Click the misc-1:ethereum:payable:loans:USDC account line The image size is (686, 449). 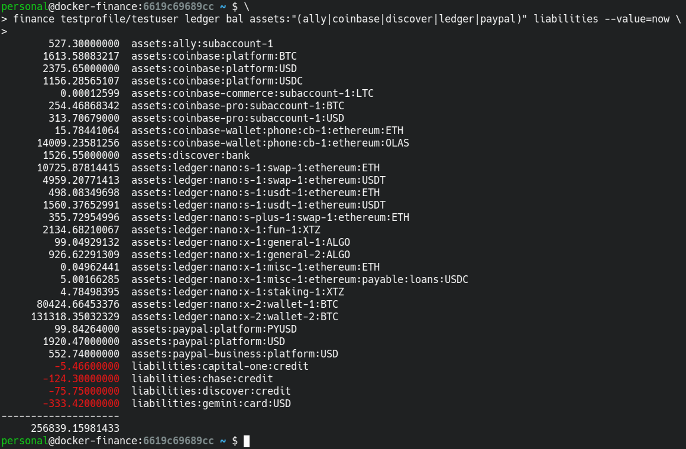pyautogui.click(x=300, y=279)
